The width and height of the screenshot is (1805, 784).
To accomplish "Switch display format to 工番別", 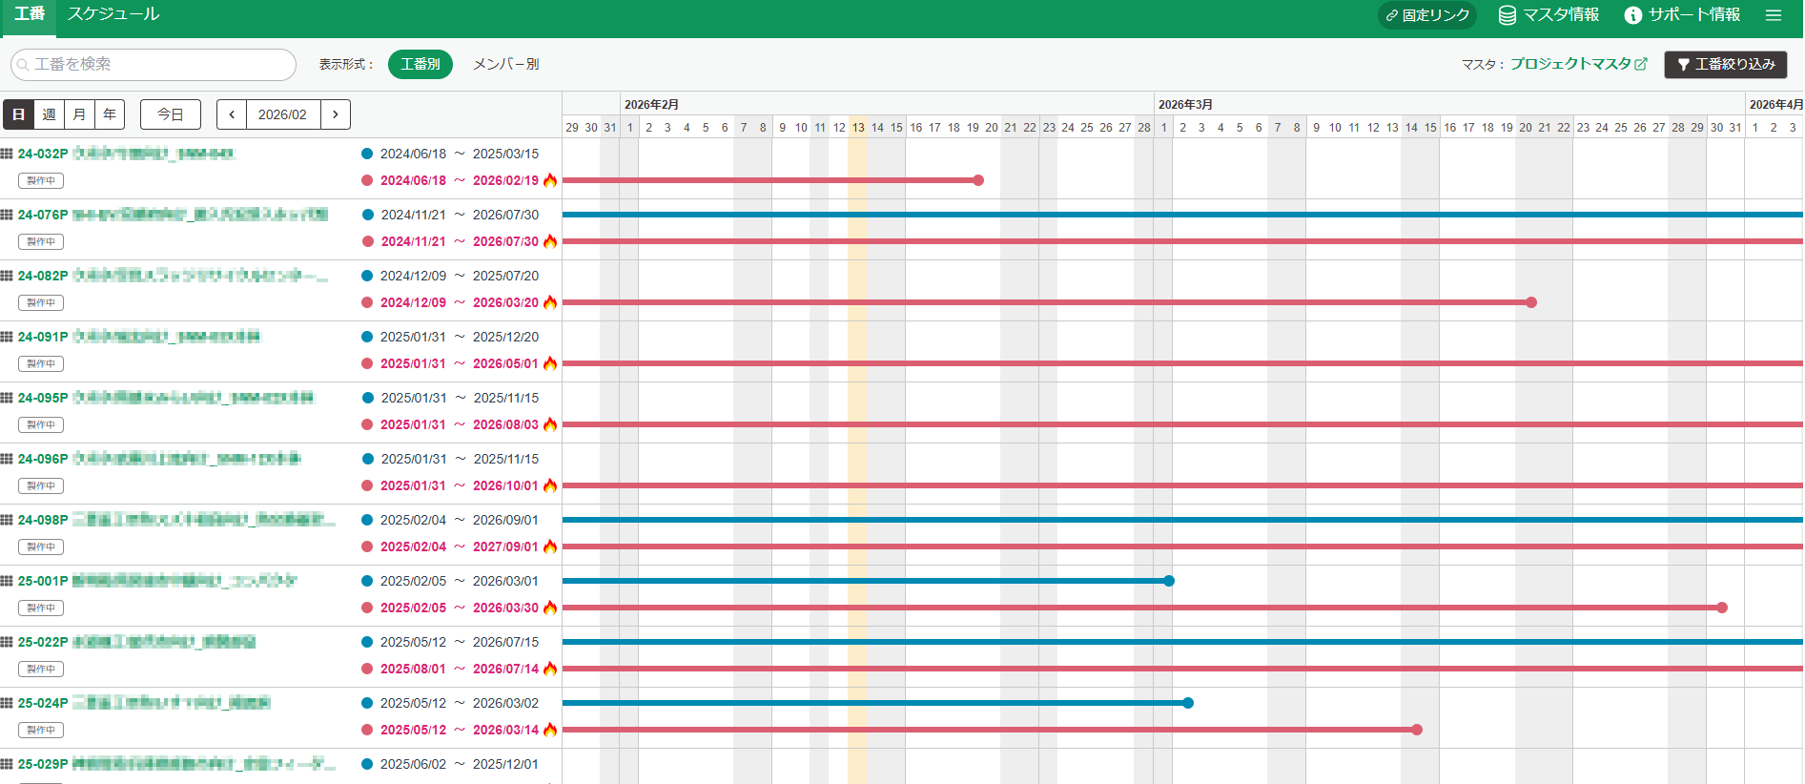I will click(420, 64).
